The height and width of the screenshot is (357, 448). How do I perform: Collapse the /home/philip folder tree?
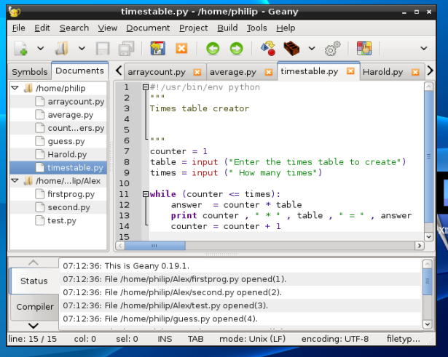15,88
